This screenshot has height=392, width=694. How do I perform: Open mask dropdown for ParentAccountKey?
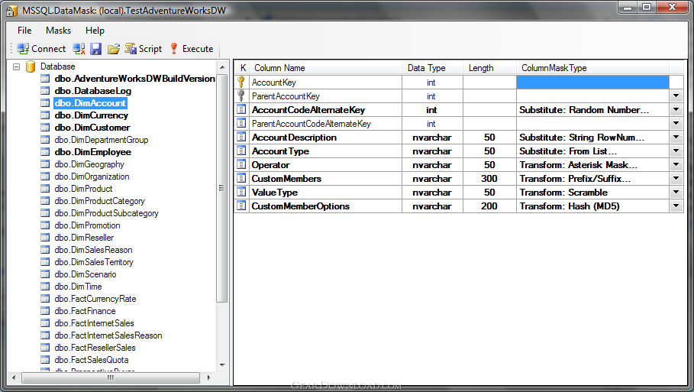coord(676,96)
